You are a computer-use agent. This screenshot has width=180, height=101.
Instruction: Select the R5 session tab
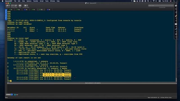click(x=41, y=10)
